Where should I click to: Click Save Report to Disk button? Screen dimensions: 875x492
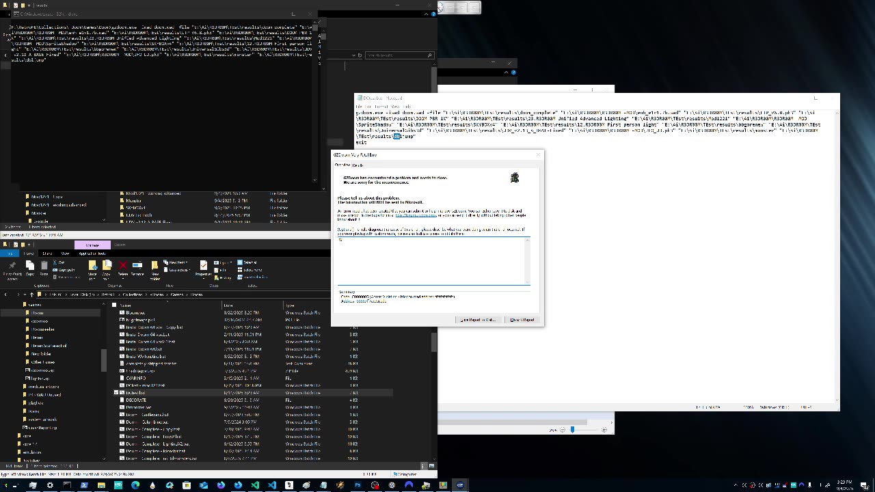point(480,320)
